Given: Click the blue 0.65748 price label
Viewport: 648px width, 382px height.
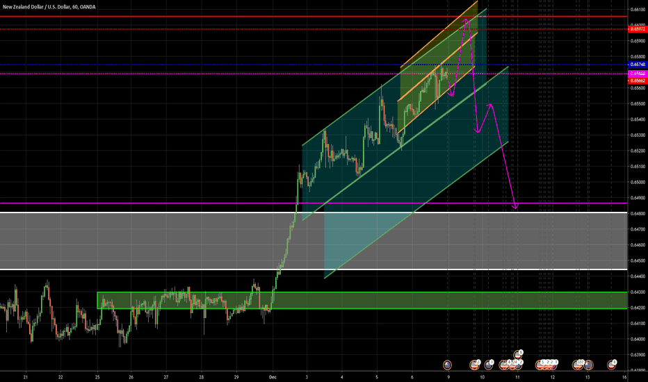Looking at the screenshot, I should (x=637, y=65).
